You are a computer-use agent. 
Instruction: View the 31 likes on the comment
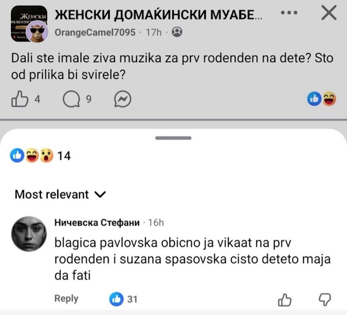[123, 299]
